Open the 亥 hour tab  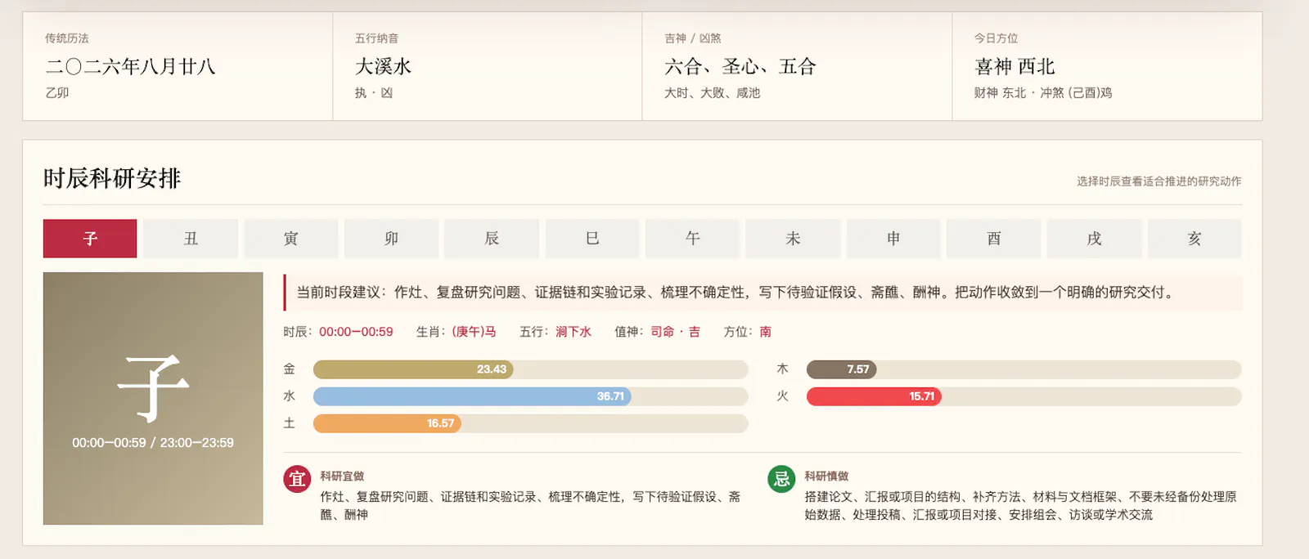(x=1194, y=239)
